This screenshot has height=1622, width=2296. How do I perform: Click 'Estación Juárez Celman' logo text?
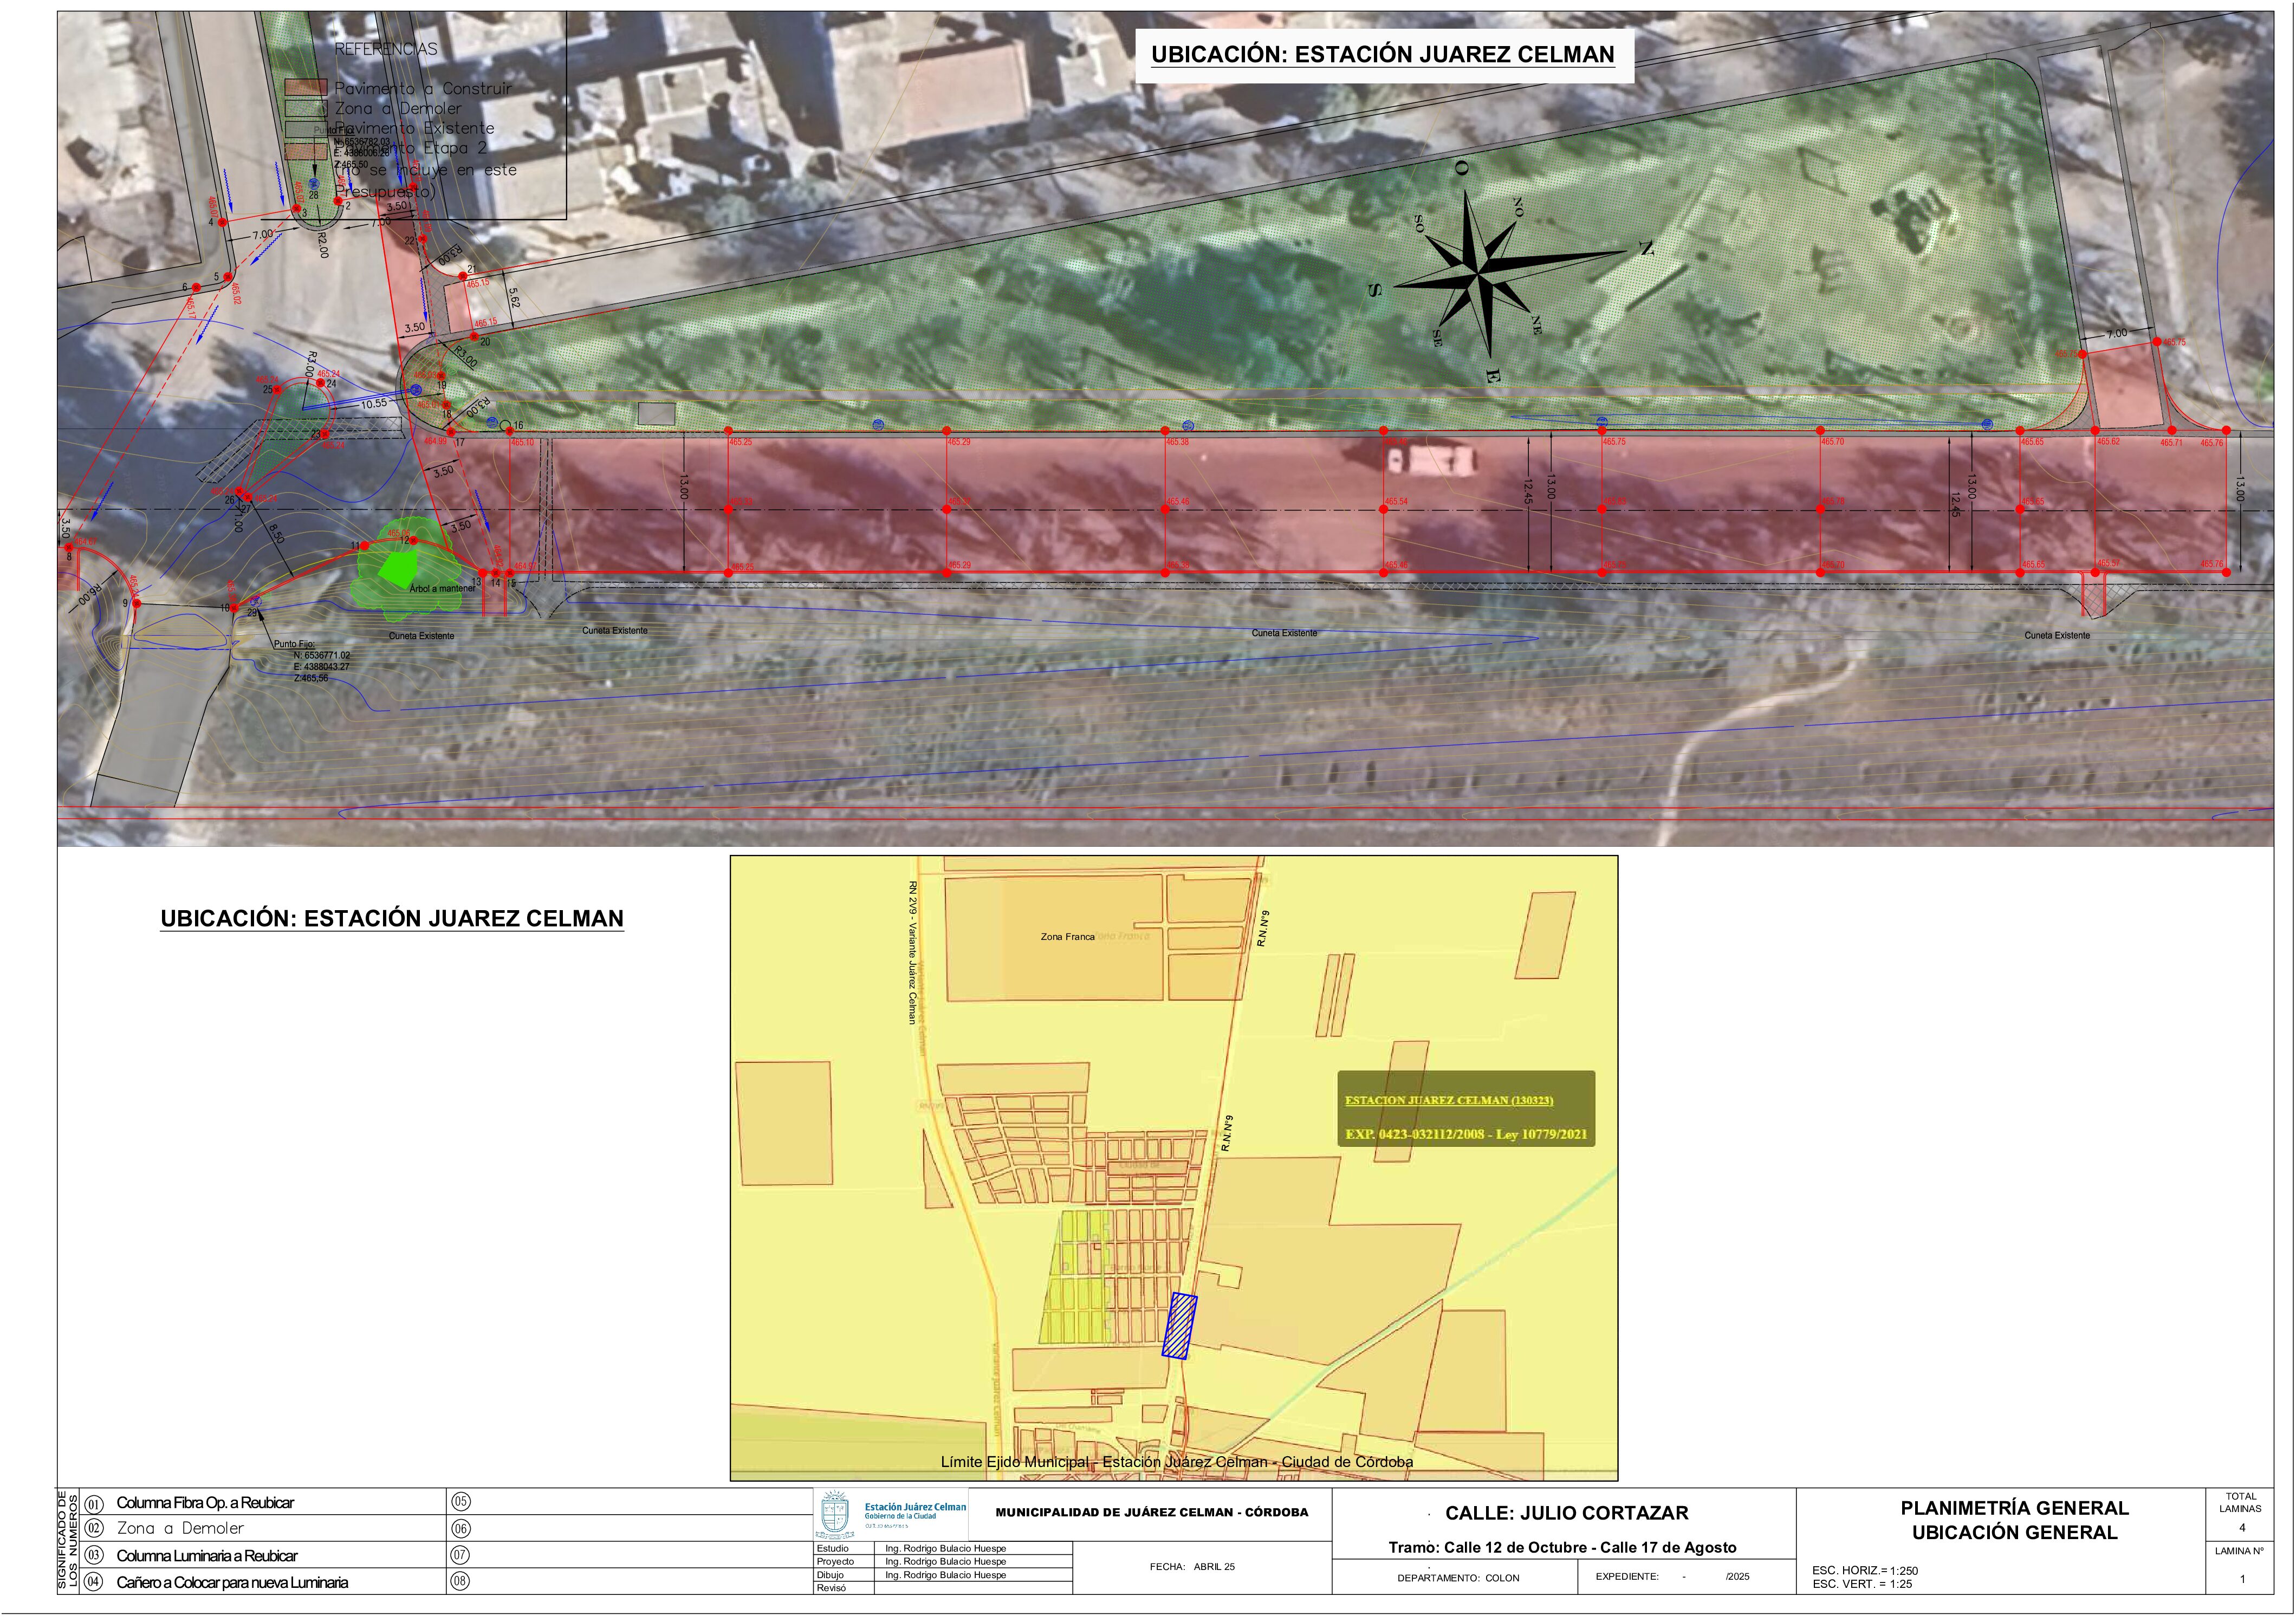click(915, 1507)
